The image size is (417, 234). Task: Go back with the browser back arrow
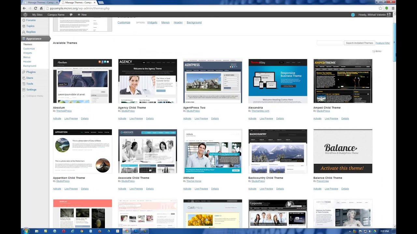[x=24, y=8]
